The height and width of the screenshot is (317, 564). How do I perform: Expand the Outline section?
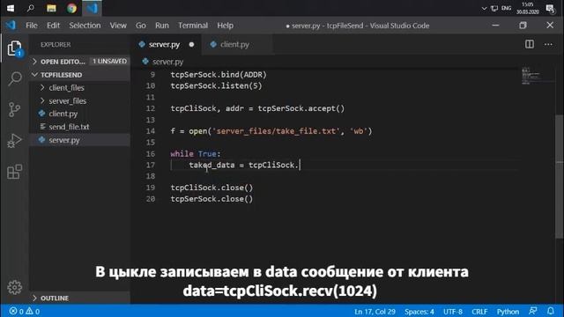[80, 298]
